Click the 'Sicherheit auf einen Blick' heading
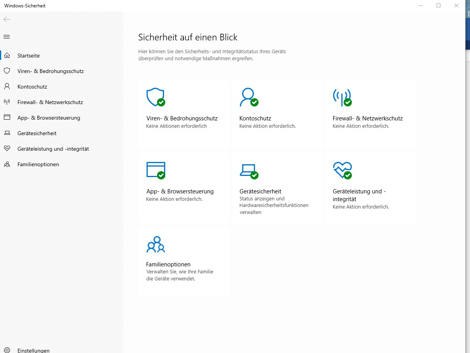470x353 pixels. [x=188, y=37]
